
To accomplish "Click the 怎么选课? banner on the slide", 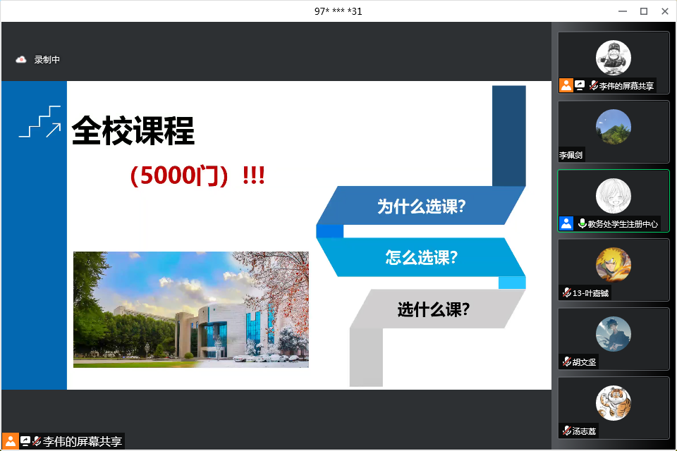I will click(x=421, y=257).
